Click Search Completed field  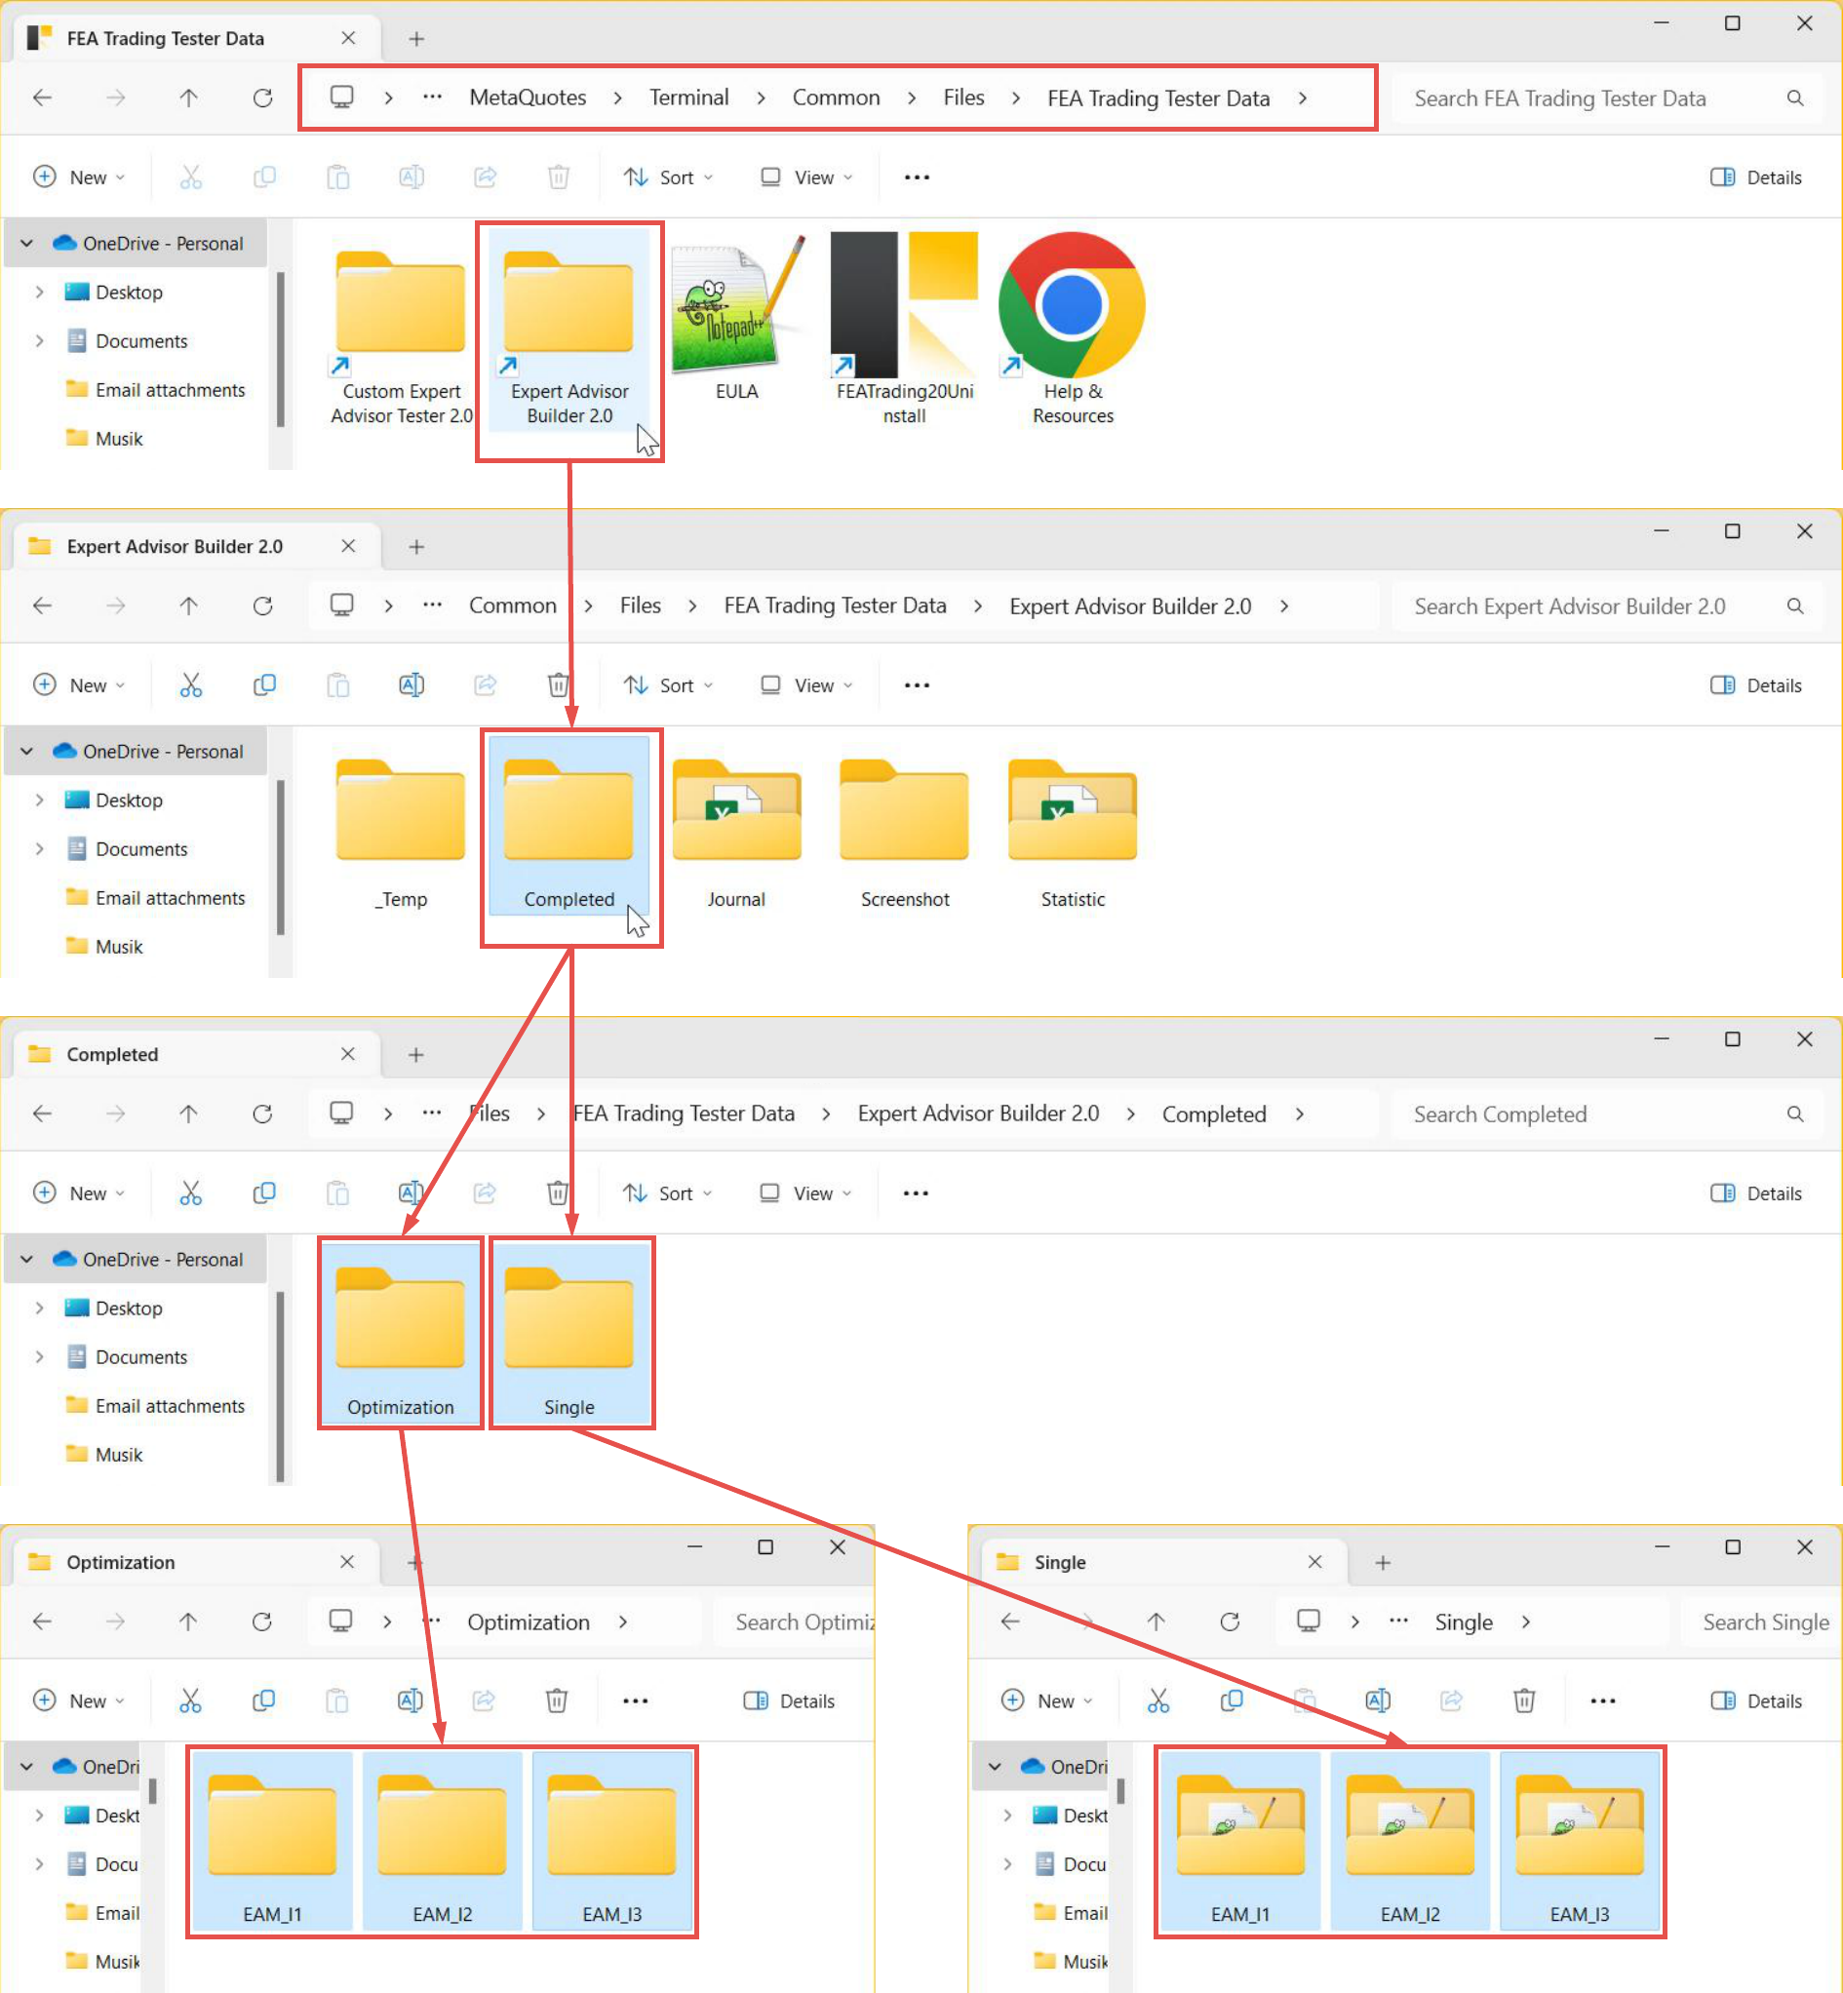(x=1609, y=1114)
